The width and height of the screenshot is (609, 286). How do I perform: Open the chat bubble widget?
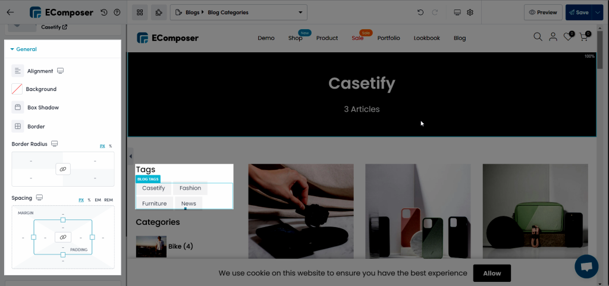tap(586, 266)
